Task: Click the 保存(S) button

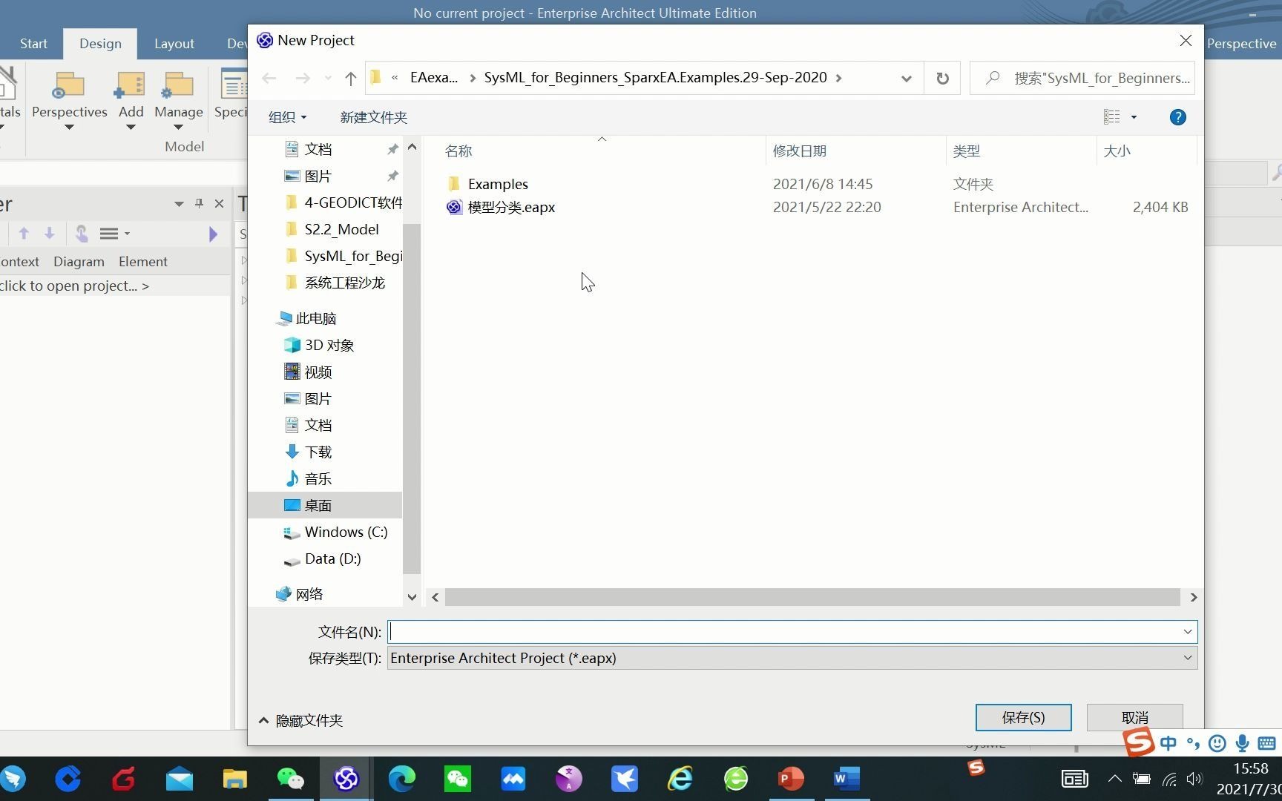Action: pyautogui.click(x=1023, y=717)
